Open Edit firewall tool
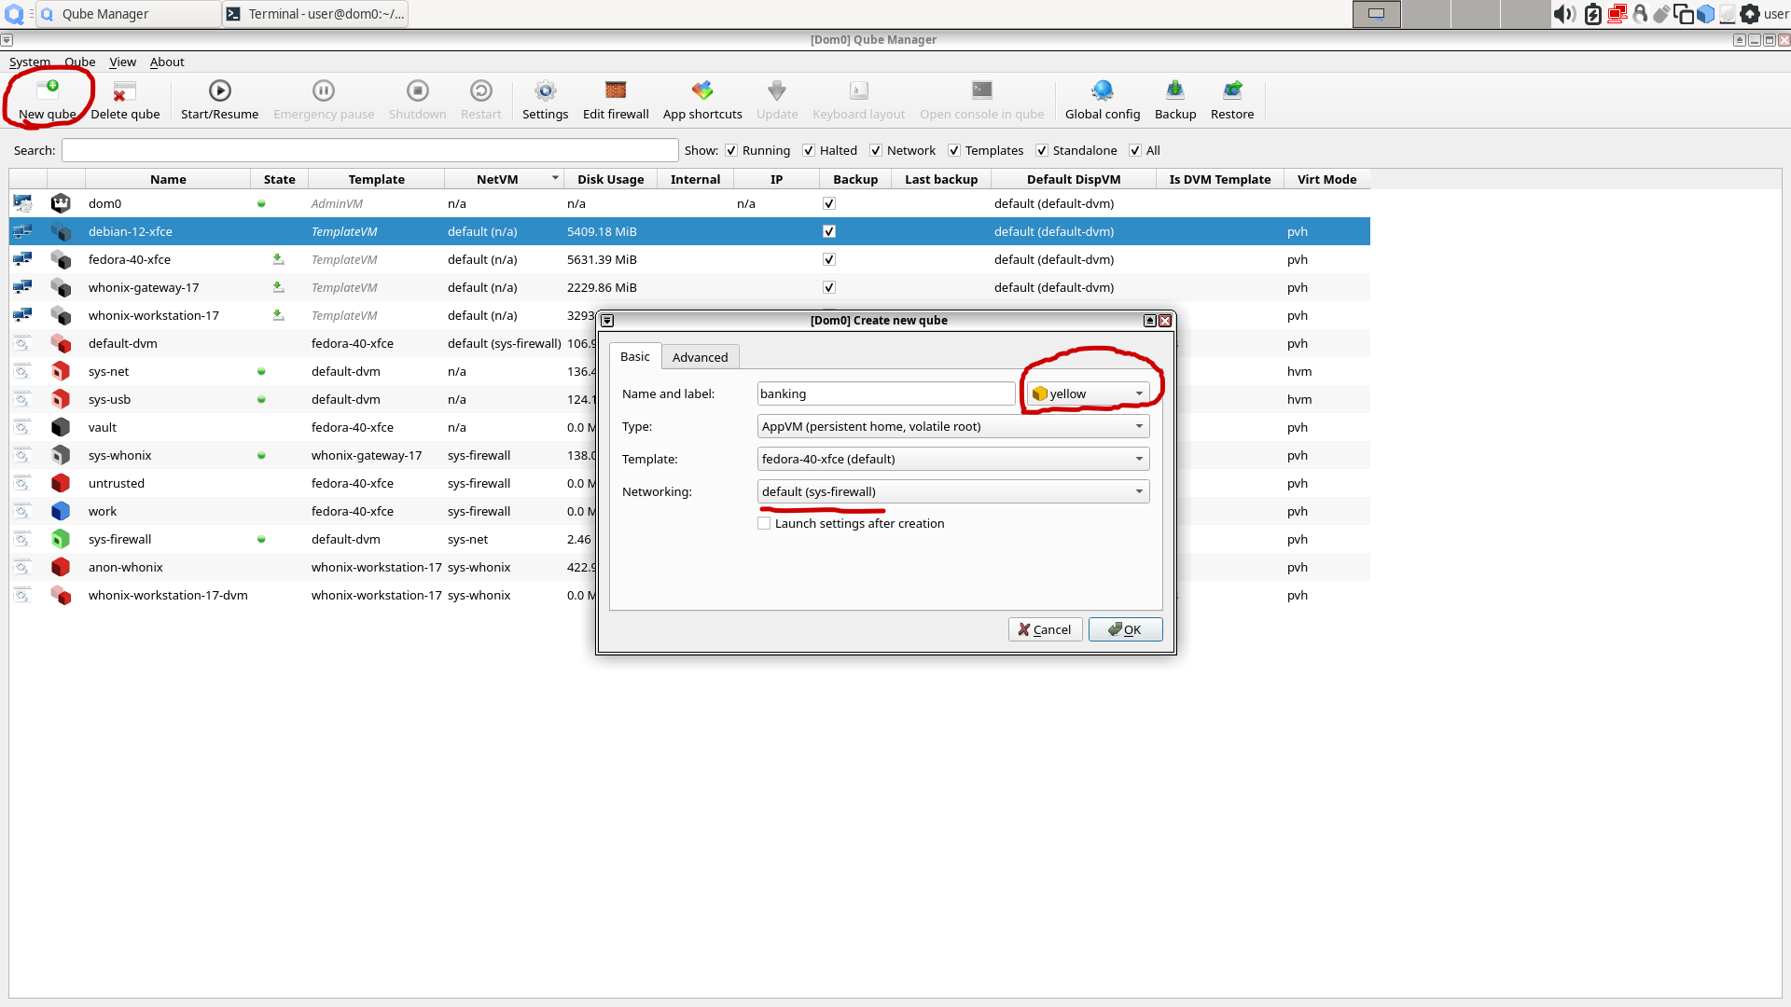 (x=616, y=90)
